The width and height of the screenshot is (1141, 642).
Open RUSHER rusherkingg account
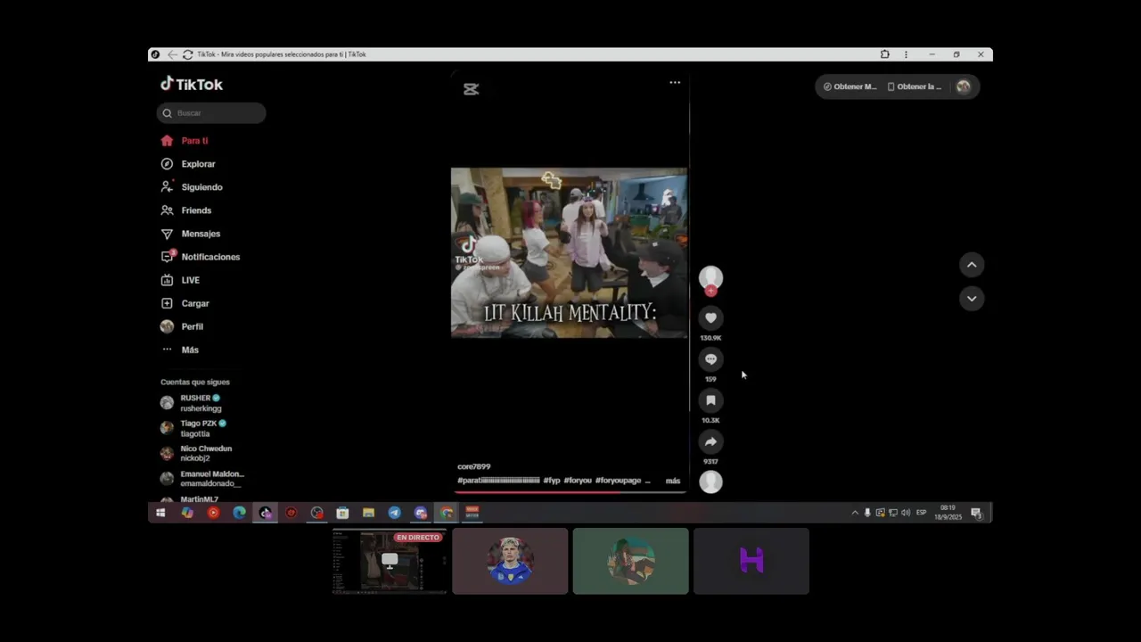(x=191, y=403)
